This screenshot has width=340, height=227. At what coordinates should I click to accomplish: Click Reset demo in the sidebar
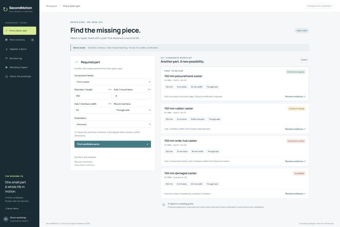click(x=12, y=208)
